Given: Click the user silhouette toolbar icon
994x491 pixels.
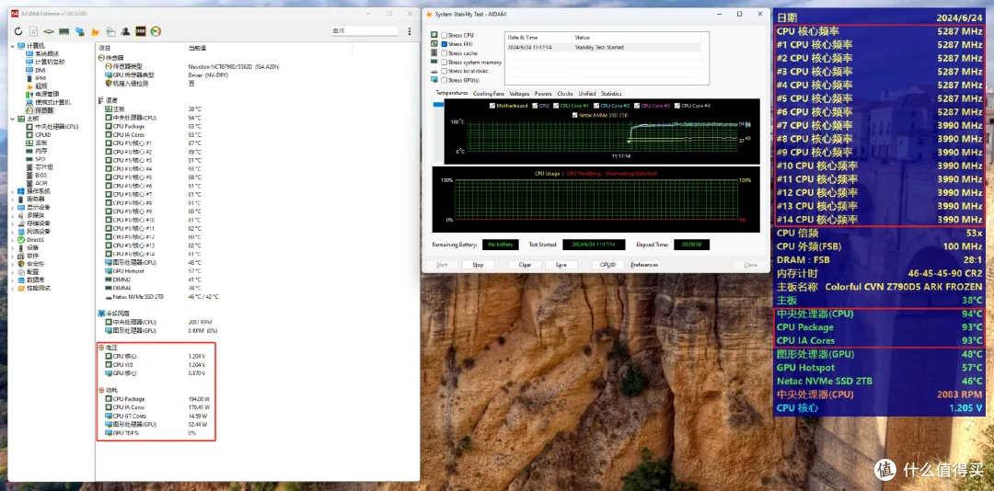Looking at the screenshot, I should (x=125, y=31).
